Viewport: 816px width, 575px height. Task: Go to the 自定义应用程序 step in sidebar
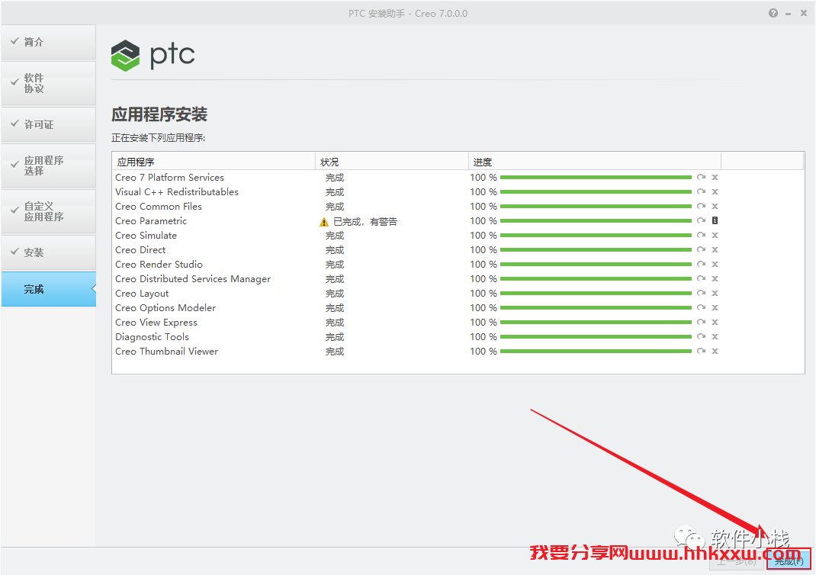tap(48, 211)
